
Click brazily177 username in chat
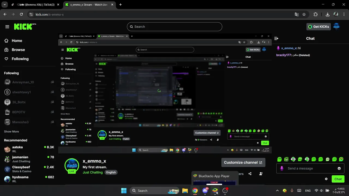[x=284, y=55]
